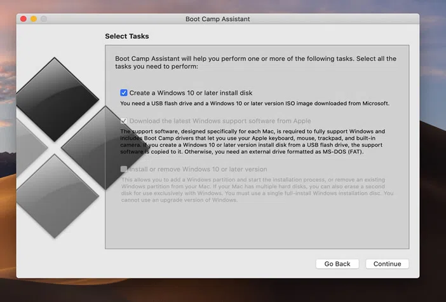Minimize the Boot Camp Assistant window
The width and height of the screenshot is (446, 302).
[x=34, y=19]
